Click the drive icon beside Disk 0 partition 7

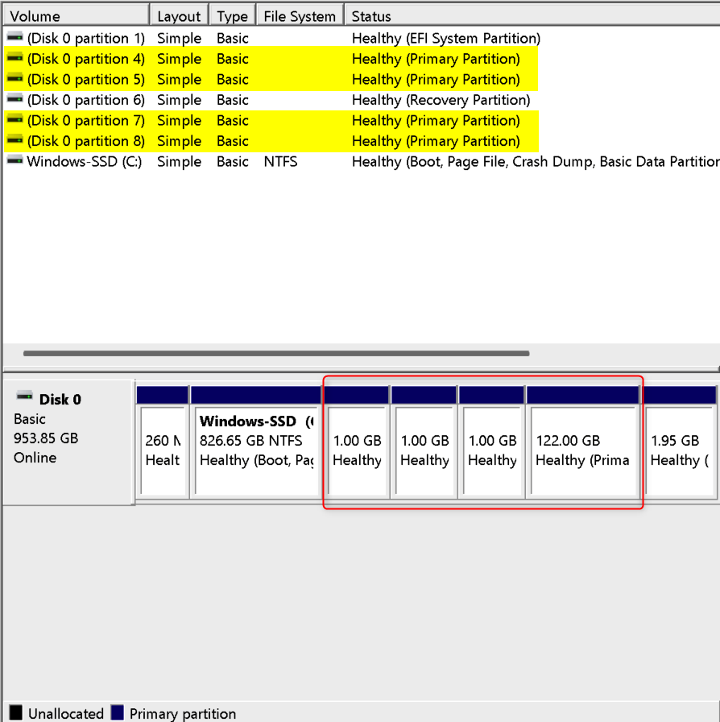pyautogui.click(x=14, y=120)
